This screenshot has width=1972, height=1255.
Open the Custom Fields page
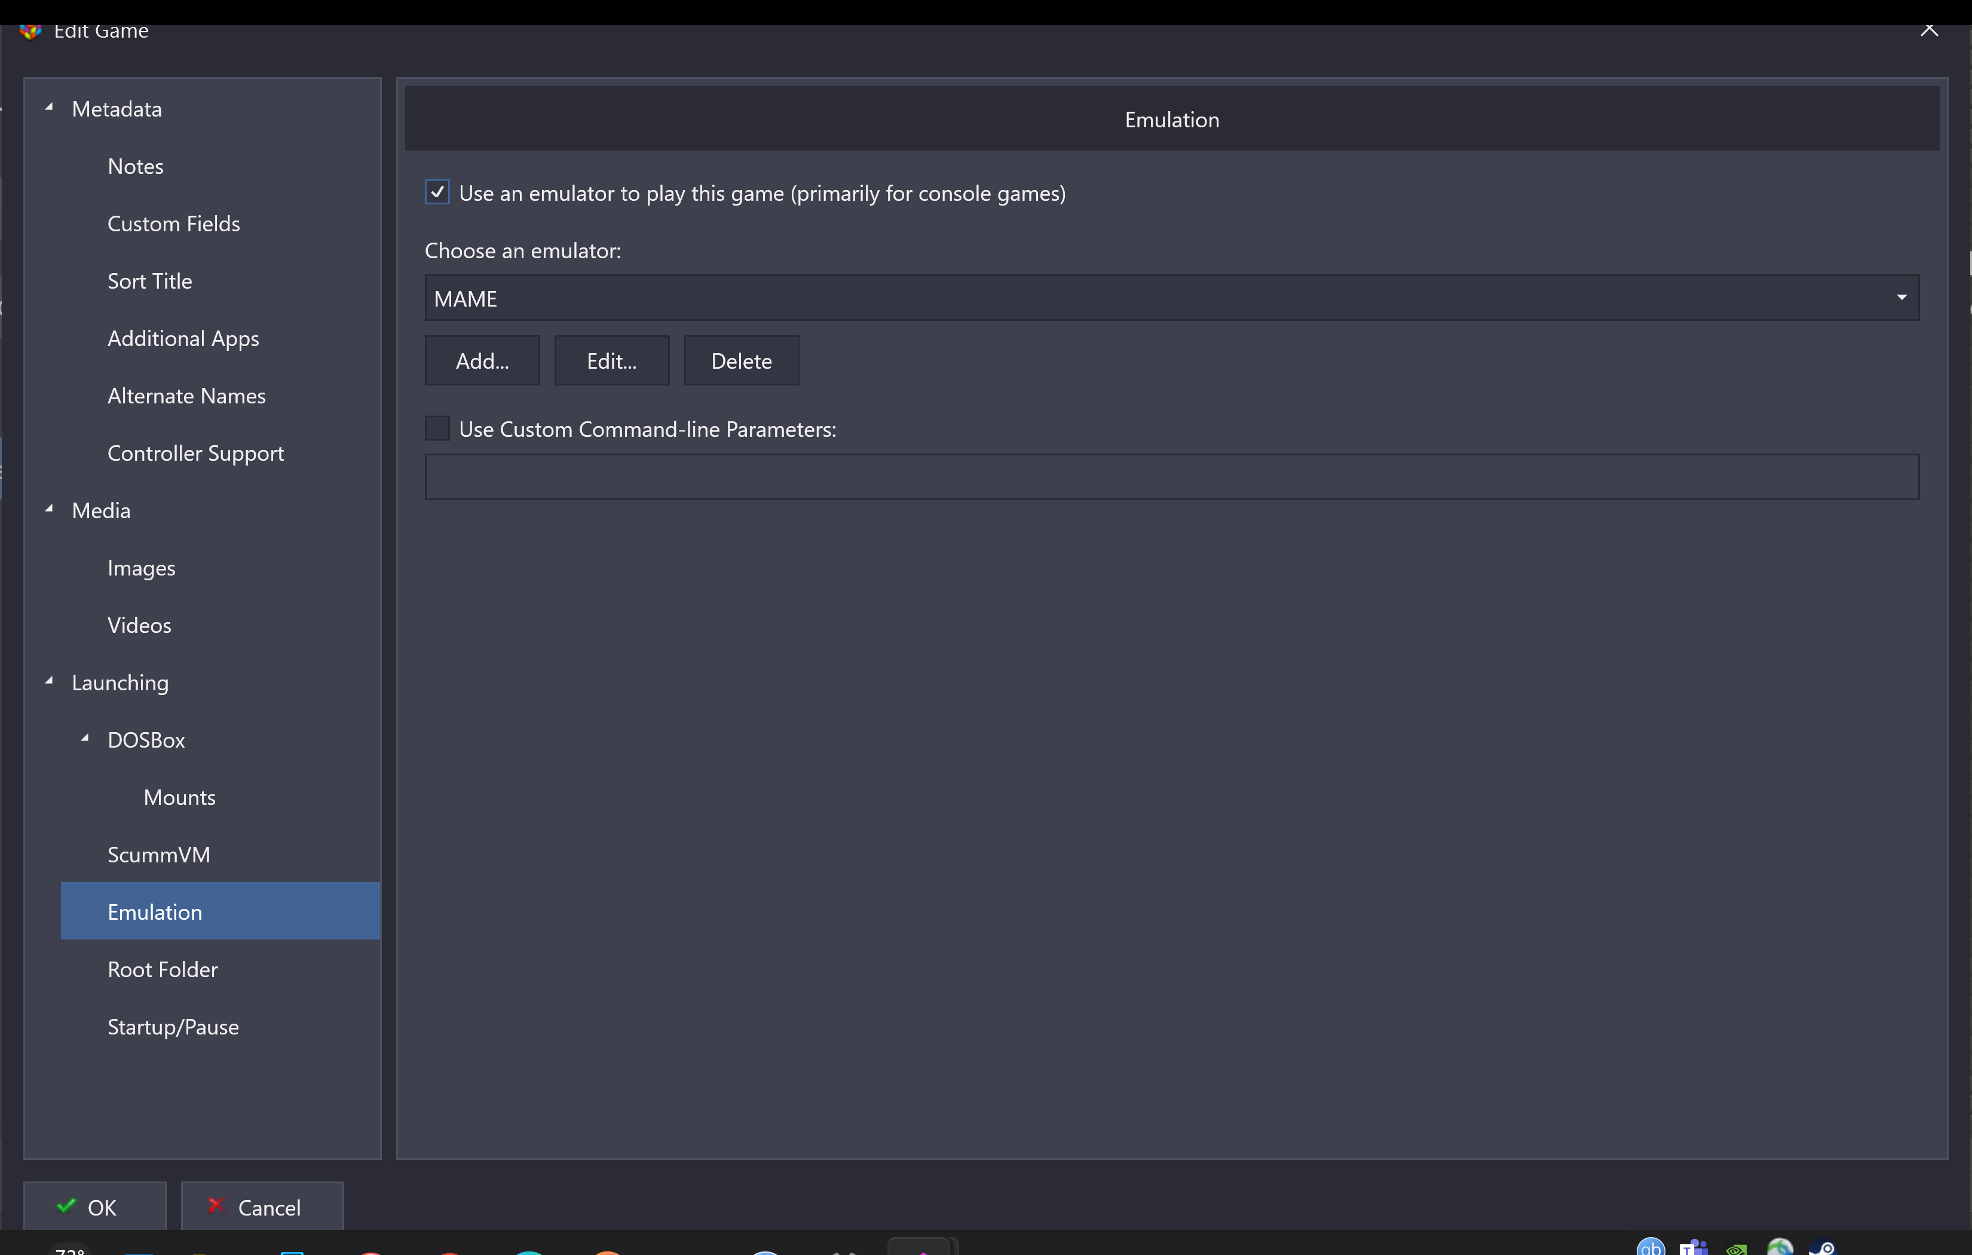[x=174, y=224]
